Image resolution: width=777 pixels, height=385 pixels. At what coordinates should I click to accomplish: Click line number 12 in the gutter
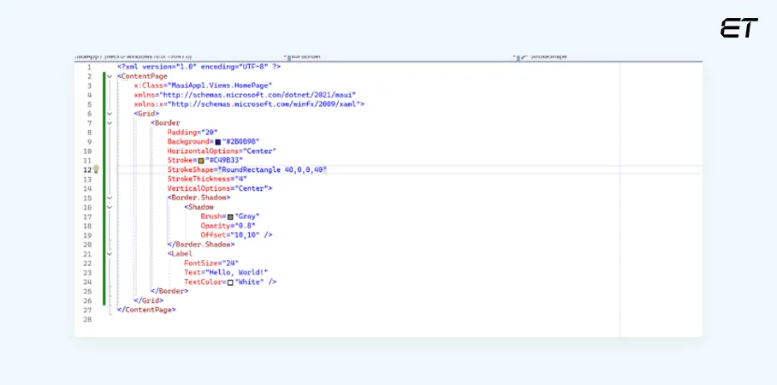(x=87, y=170)
